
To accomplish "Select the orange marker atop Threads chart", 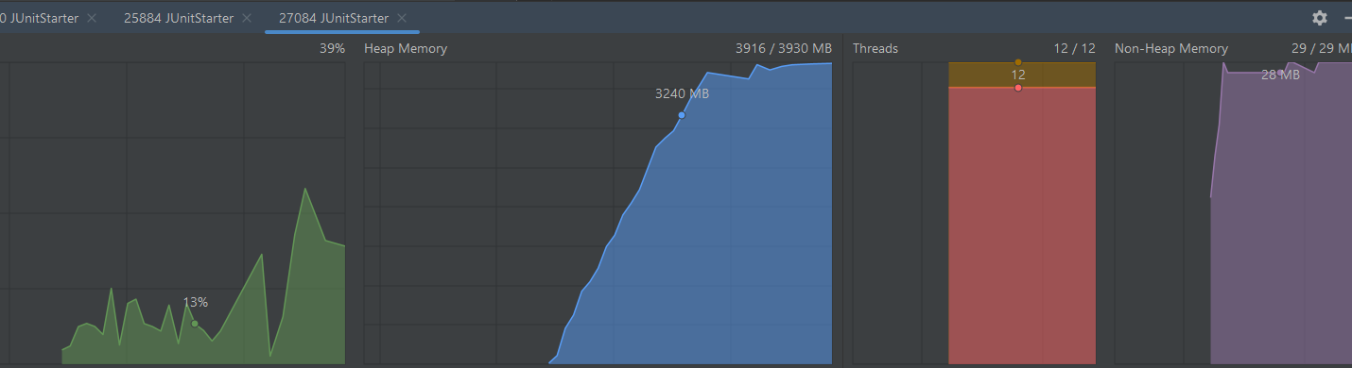I will pyautogui.click(x=1018, y=62).
